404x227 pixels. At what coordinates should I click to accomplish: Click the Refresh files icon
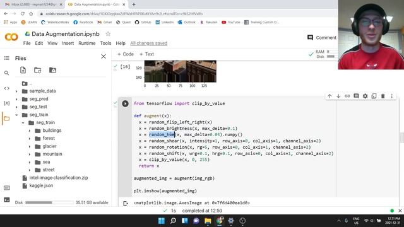(38, 70)
